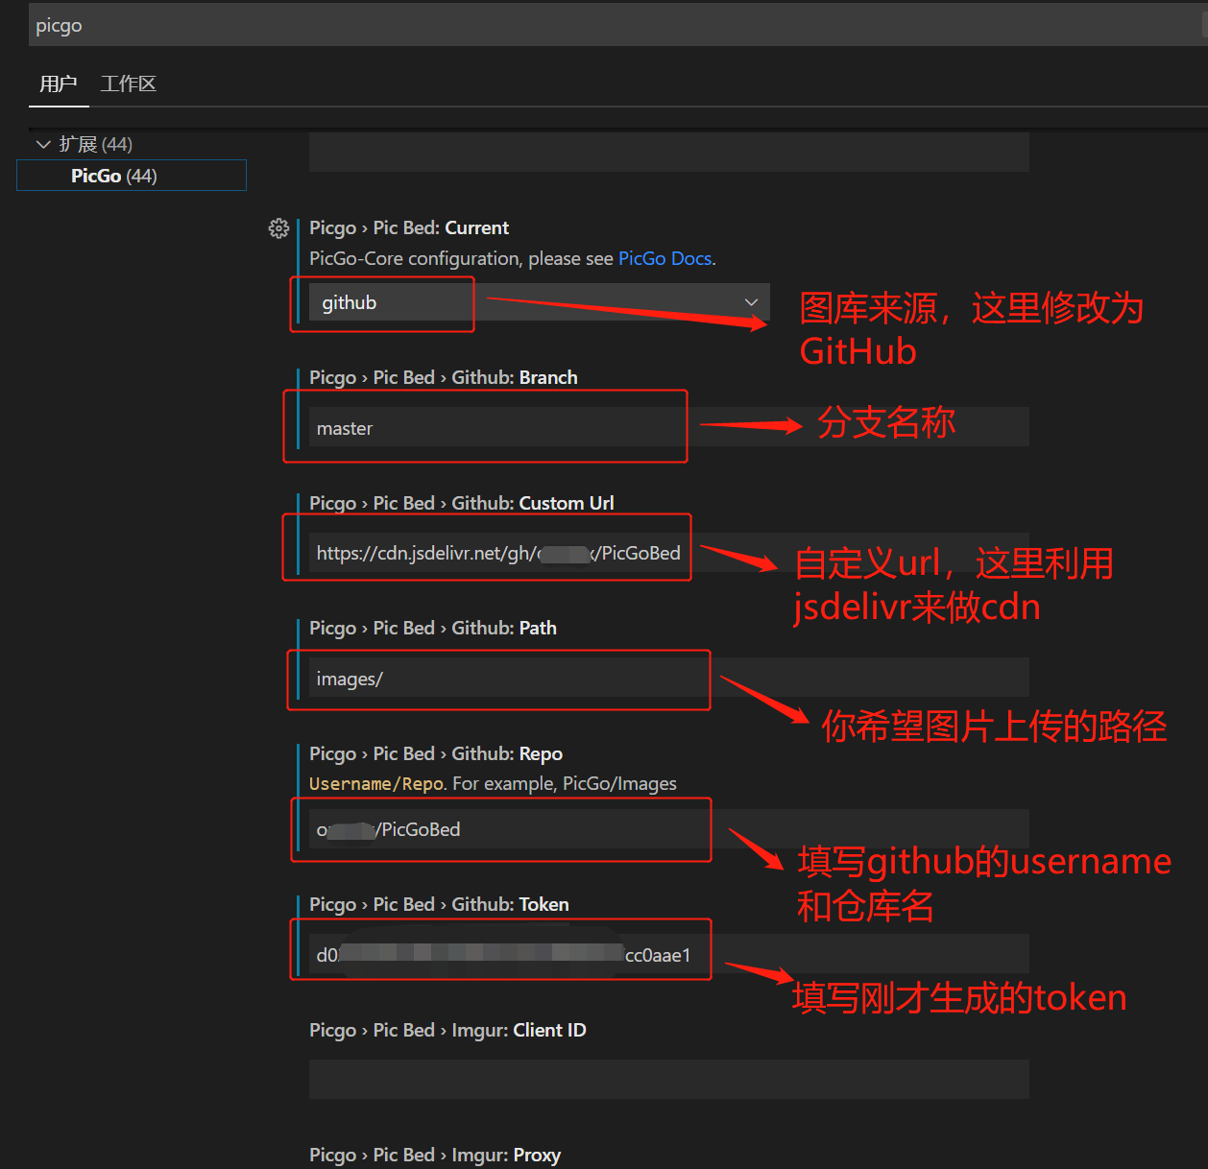The image size is (1208, 1169).
Task: Select PicGo (44) in the settings tree
Action: point(132,176)
